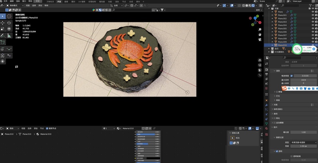Hide Plane.006 with its eye icon

pos(313,32)
